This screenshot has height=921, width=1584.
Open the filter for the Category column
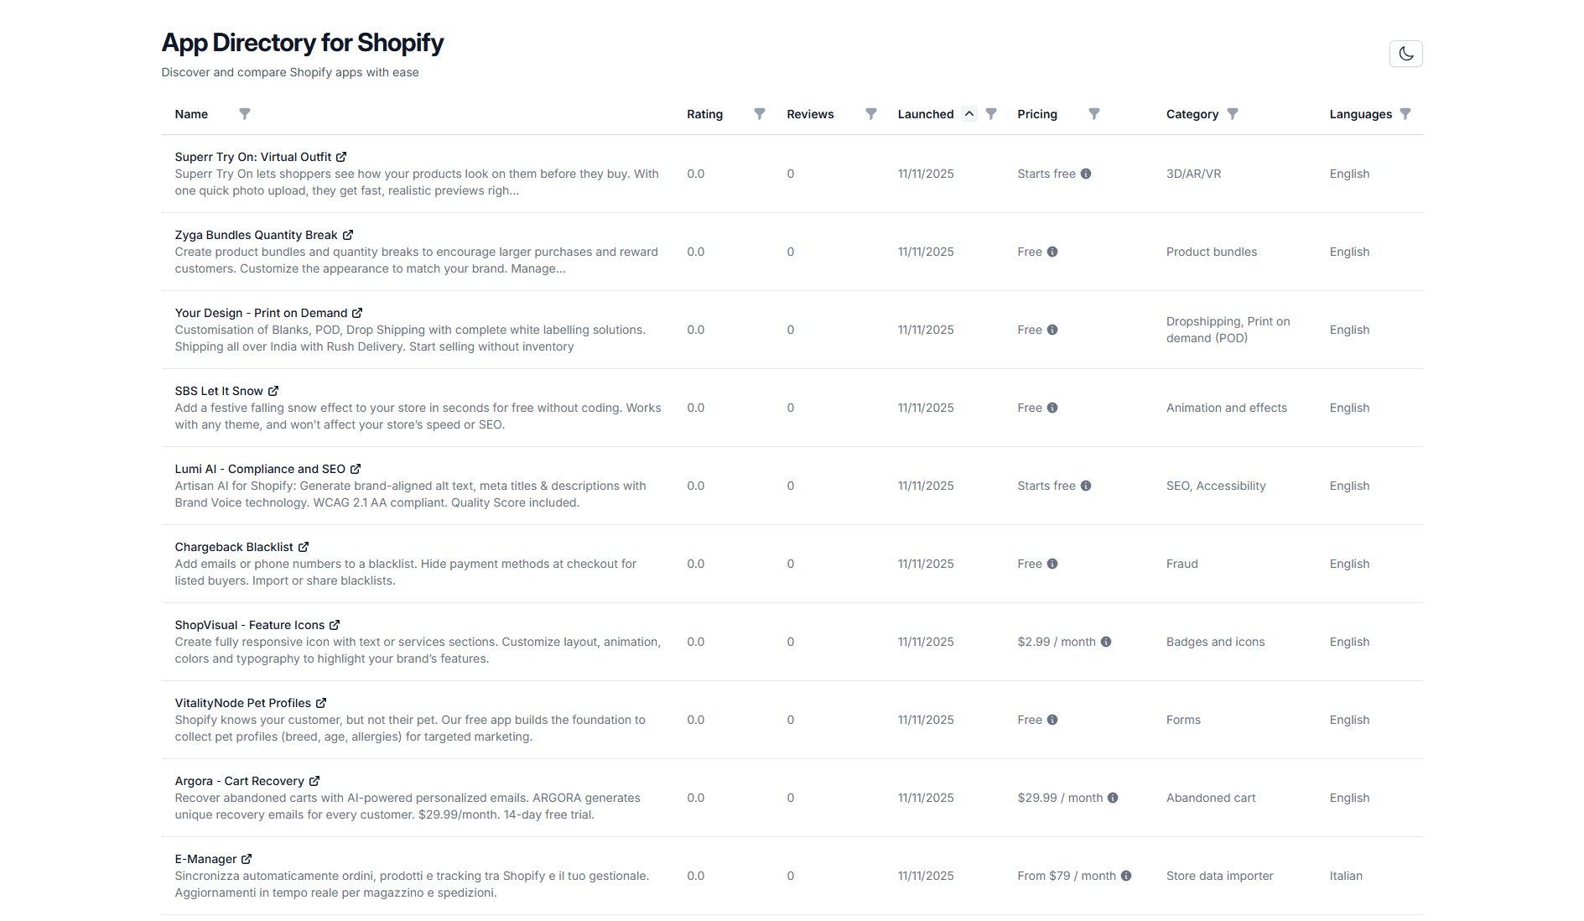1233,114
